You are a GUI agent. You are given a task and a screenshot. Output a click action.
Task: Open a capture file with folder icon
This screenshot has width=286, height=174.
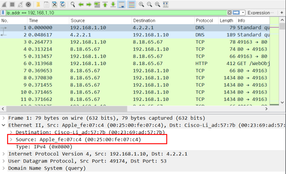click(38, 4)
